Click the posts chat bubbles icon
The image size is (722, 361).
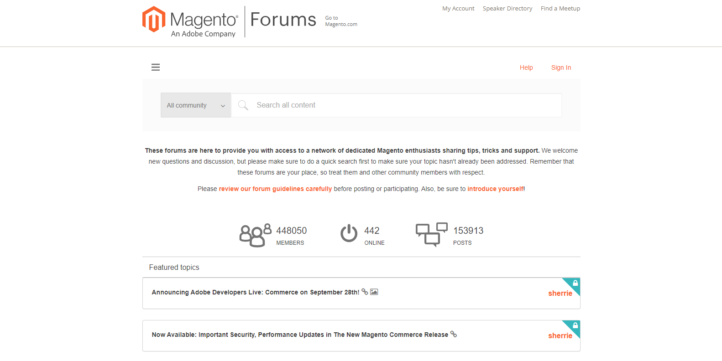(431, 234)
